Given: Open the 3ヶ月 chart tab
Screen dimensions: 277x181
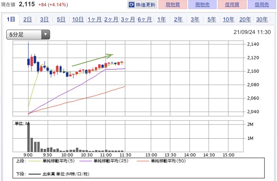Looking at the screenshot, I should (x=128, y=20).
